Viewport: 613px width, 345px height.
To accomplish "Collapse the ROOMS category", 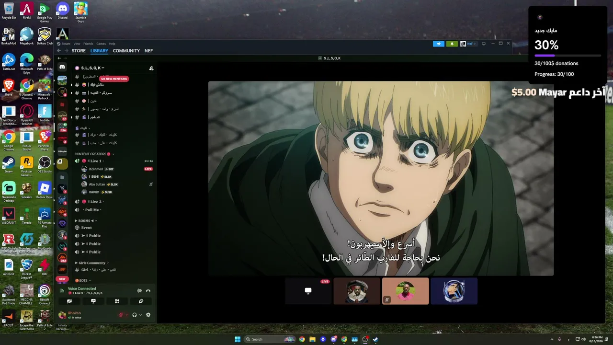I will (x=86, y=221).
